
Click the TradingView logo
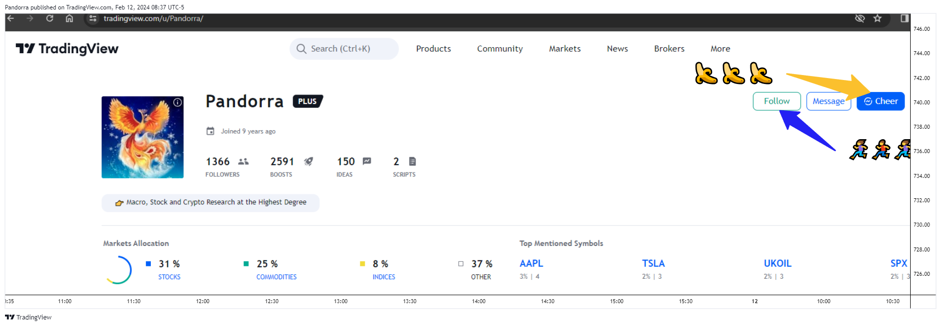click(x=67, y=49)
